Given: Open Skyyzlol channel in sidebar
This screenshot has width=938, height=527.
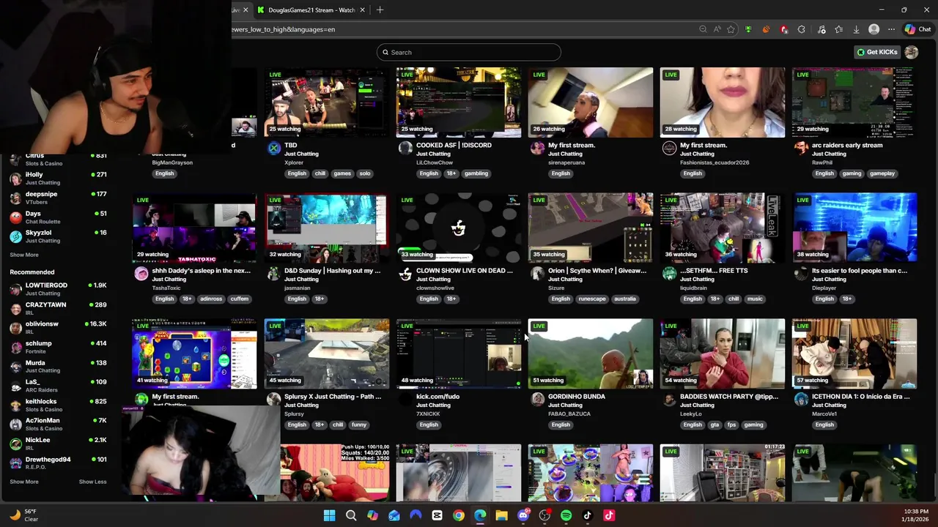Looking at the screenshot, I should (58, 236).
